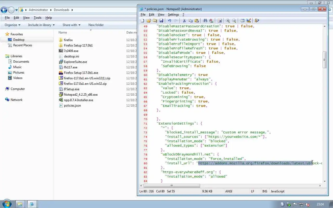333x208 pixels.
Task: Select the npp.8.7.4.Installer.exe file
Action: [x=79, y=100]
